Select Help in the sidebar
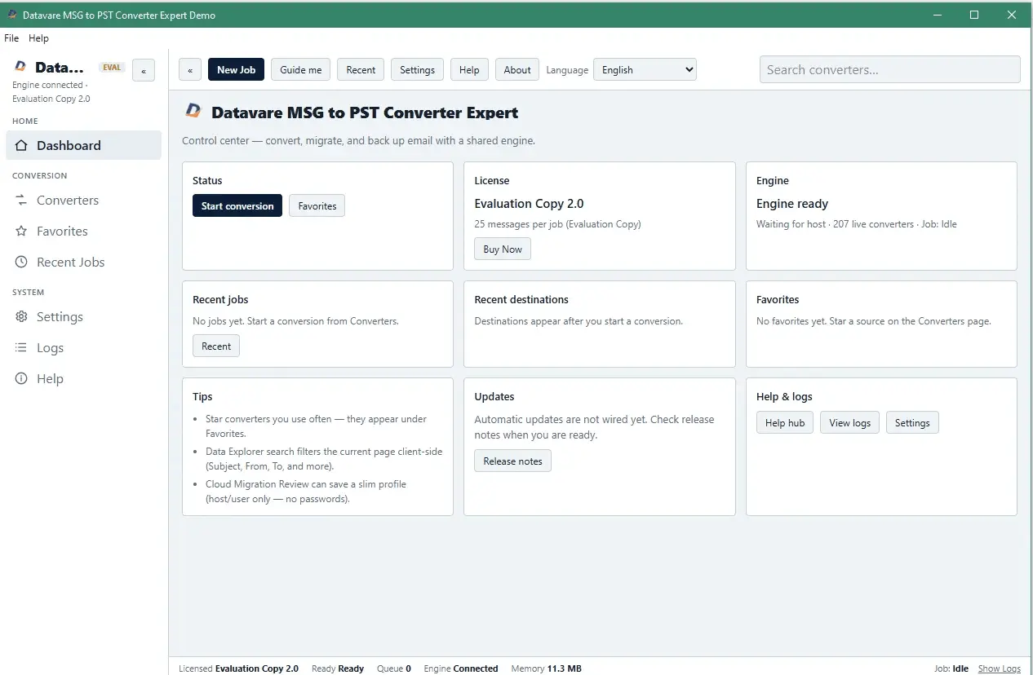This screenshot has width=1033, height=675. (83, 378)
